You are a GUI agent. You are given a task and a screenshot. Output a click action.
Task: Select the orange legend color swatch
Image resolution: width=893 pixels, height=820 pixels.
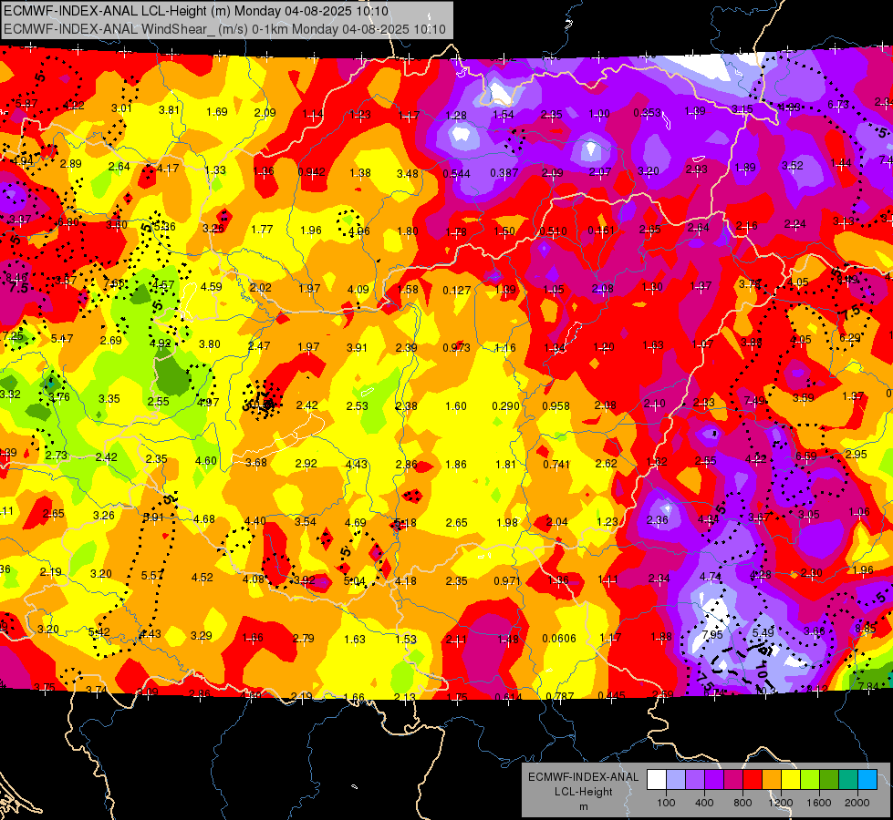pos(772,780)
